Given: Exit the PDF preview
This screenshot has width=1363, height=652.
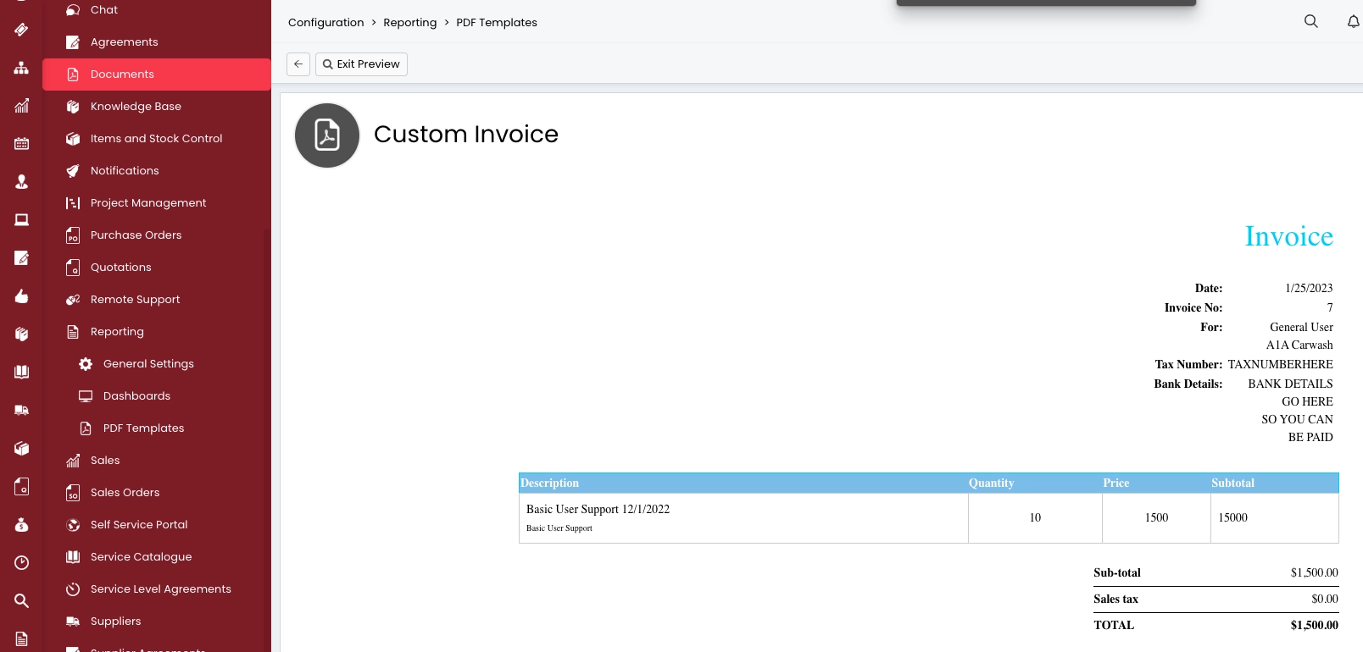Looking at the screenshot, I should tap(361, 64).
